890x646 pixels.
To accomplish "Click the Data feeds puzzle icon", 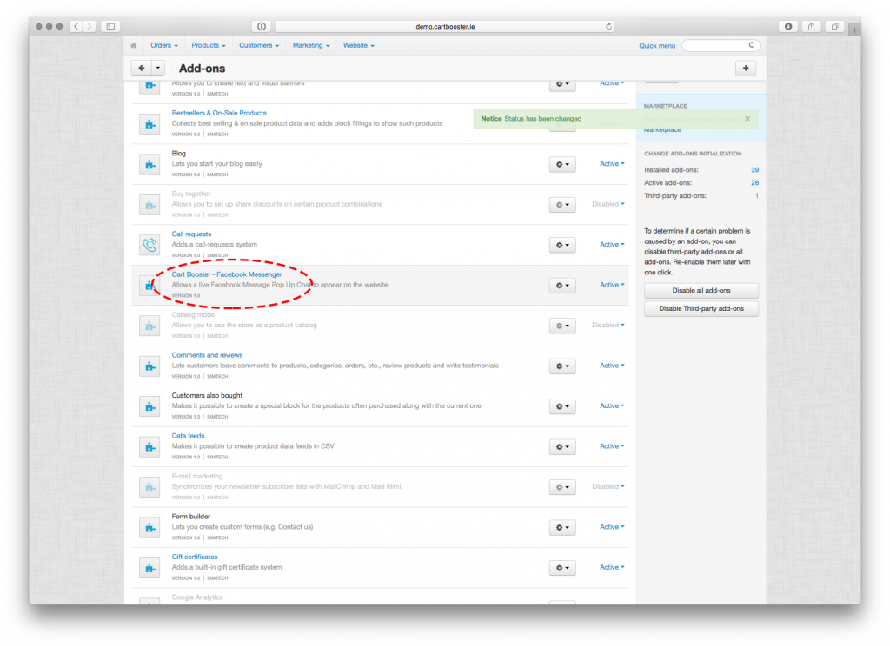I will [149, 447].
